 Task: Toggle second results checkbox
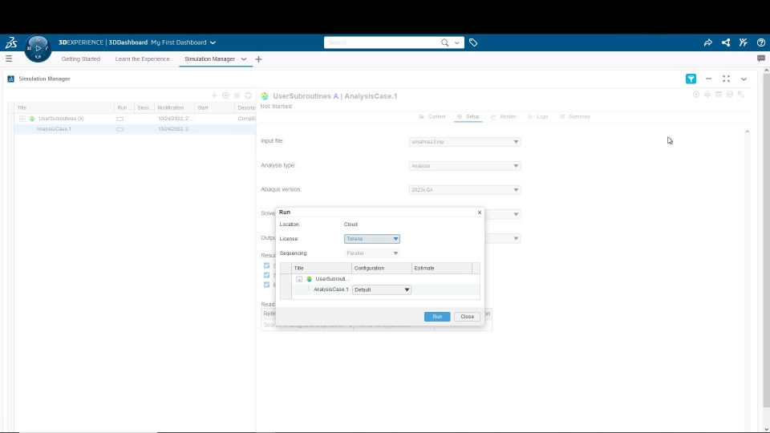click(266, 275)
